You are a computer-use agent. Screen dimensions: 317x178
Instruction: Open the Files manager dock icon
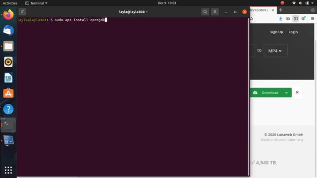click(x=8, y=46)
